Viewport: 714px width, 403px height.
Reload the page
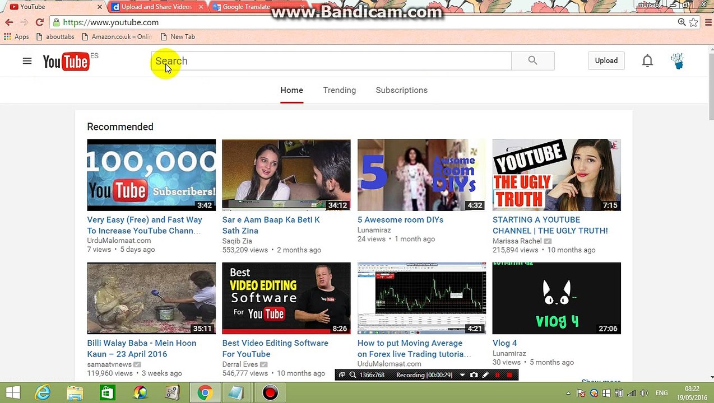pos(39,22)
